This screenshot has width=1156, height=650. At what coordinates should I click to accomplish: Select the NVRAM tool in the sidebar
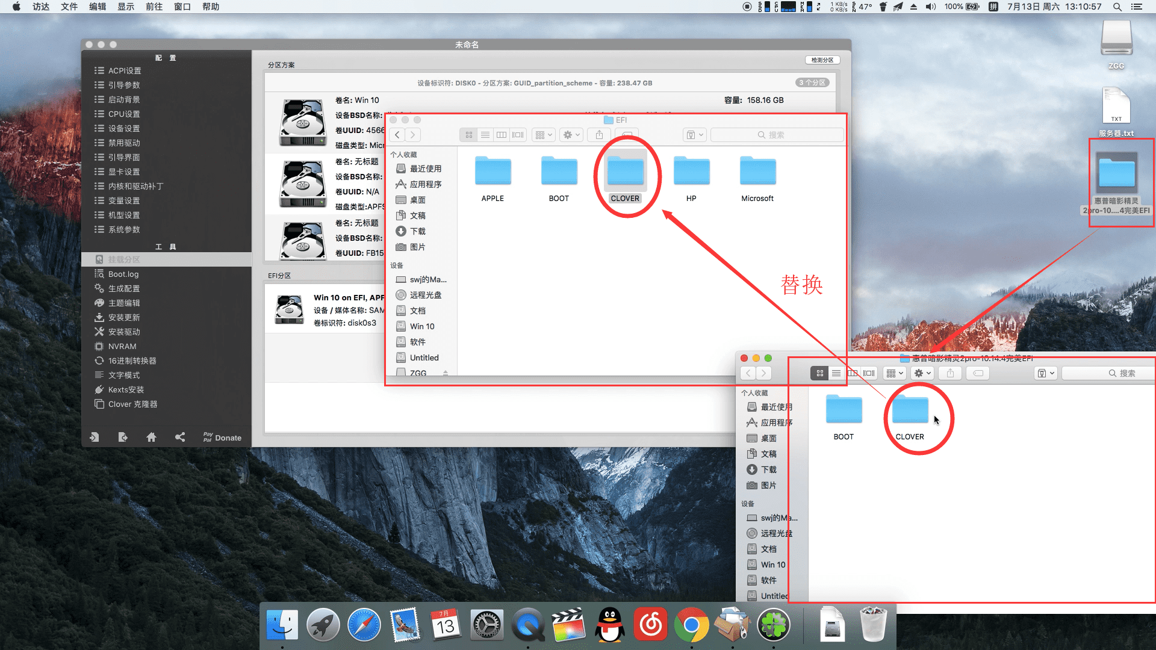point(122,346)
